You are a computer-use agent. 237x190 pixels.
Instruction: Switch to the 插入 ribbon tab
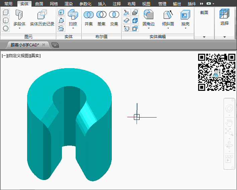coord(102,4)
